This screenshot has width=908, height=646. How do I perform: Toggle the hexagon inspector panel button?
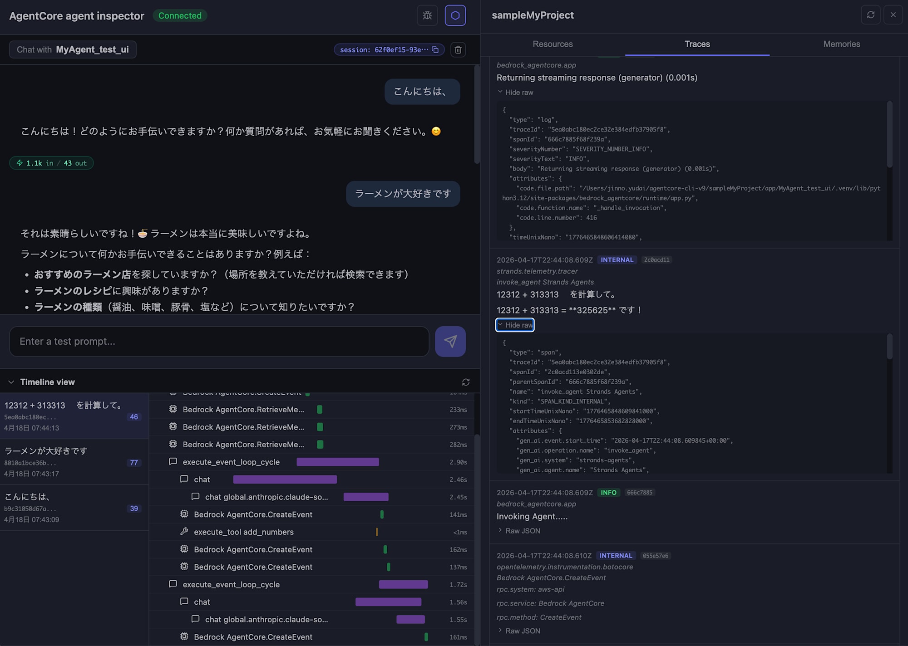point(455,15)
